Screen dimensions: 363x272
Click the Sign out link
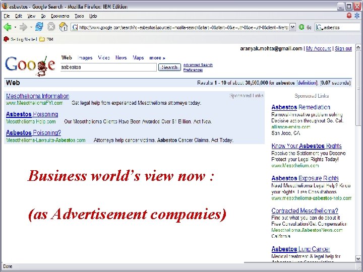pos(343,48)
